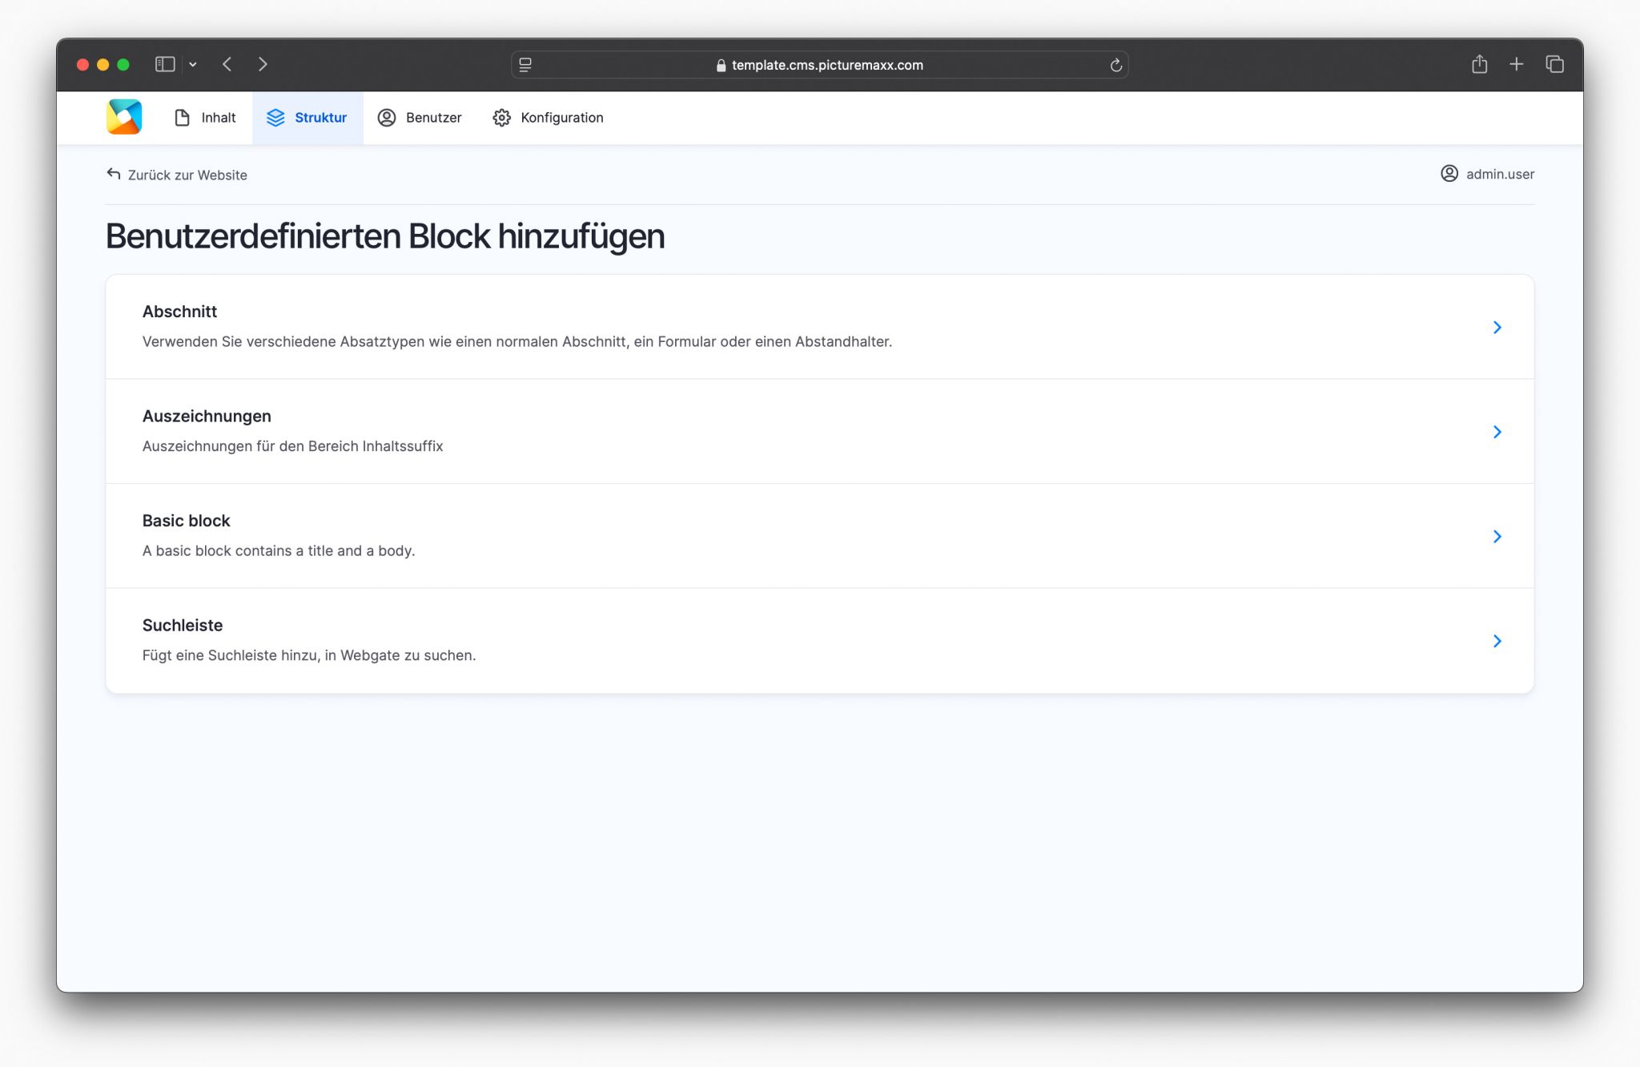The image size is (1640, 1067).
Task: Select the Basic block type
Action: 186,521
